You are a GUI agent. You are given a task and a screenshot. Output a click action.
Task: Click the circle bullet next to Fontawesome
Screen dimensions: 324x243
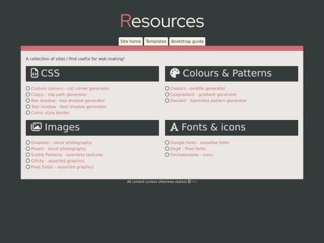167,155
